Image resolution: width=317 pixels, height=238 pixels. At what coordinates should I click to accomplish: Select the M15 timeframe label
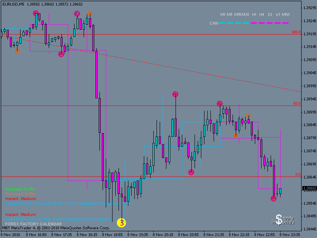(x=237, y=15)
